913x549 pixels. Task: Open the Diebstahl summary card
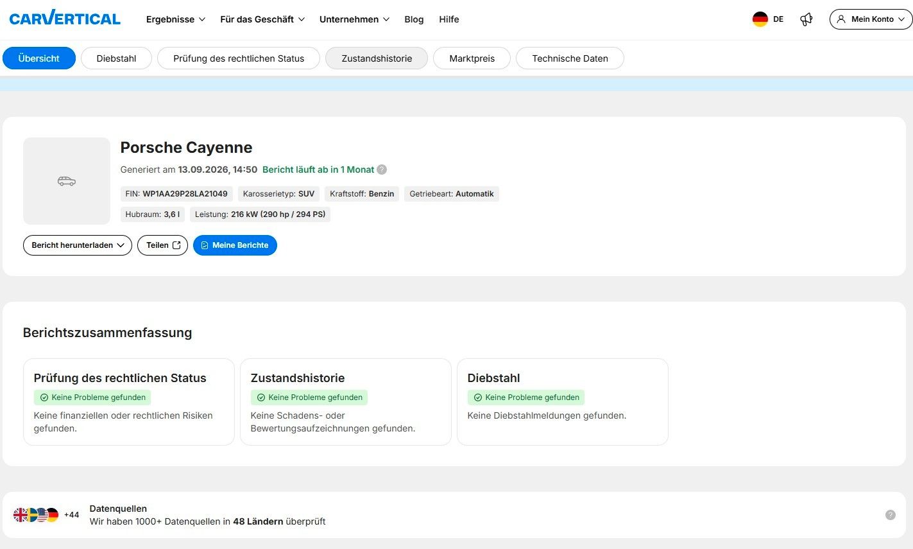tap(563, 402)
